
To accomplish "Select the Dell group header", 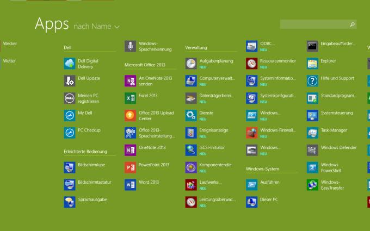I will pyautogui.click(x=67, y=48).
